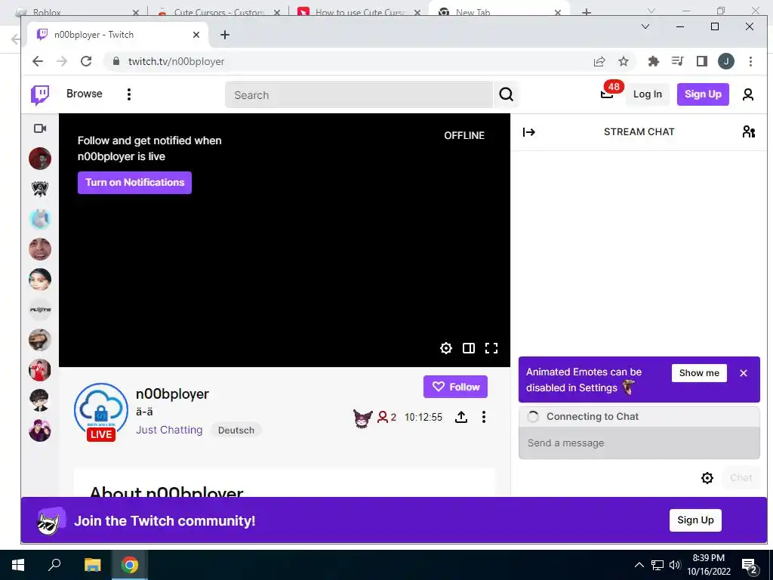Click the Chrome taskbar icon
773x580 pixels.
tap(130, 565)
